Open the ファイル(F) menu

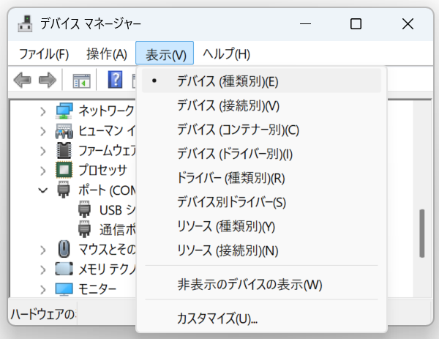point(44,53)
